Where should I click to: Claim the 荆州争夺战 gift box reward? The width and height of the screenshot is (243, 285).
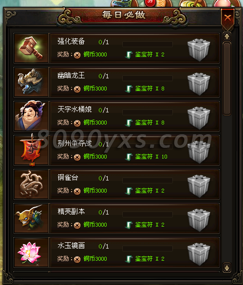click(199, 152)
